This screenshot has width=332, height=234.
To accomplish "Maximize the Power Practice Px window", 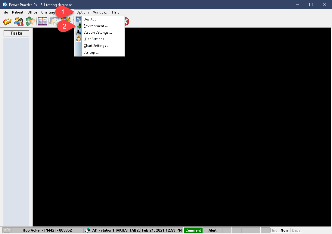I will pos(311,5).
